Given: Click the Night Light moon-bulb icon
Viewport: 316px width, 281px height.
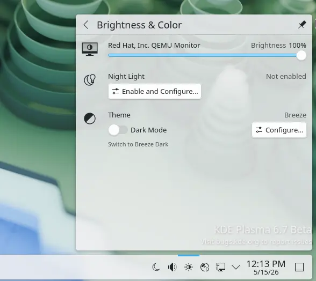Looking at the screenshot, I should pyautogui.click(x=90, y=80).
